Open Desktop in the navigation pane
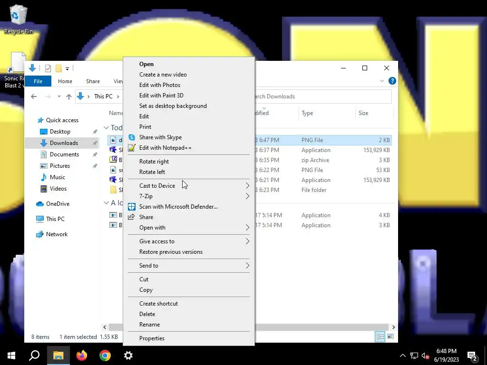 (60, 132)
